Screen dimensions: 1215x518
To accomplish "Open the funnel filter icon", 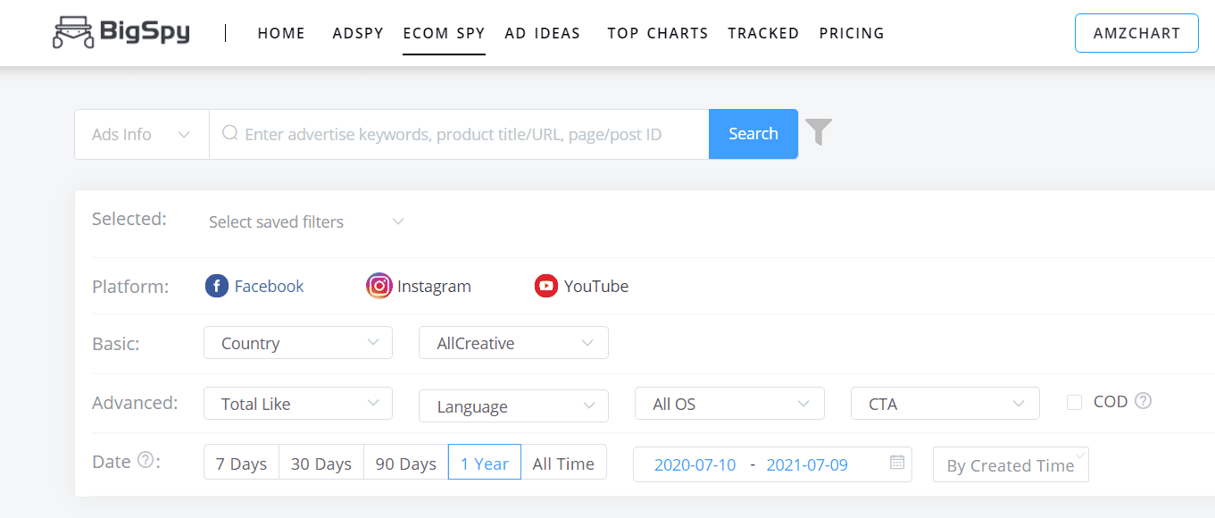I will click(819, 132).
